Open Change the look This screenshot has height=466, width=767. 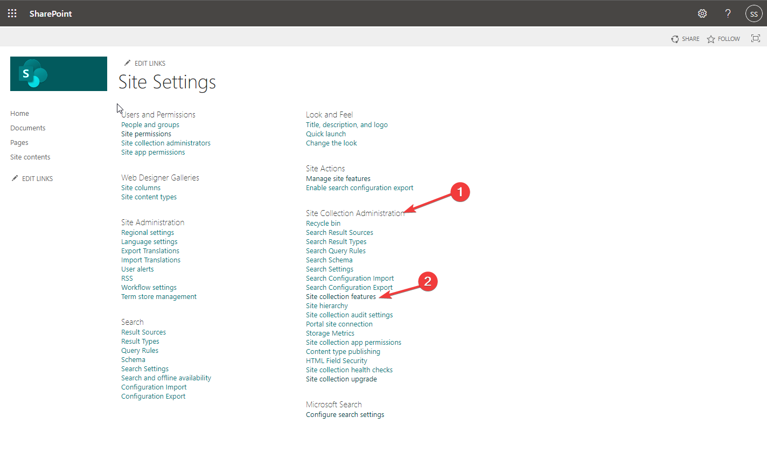tap(331, 143)
